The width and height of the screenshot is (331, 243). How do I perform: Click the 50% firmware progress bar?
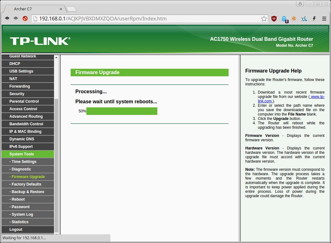(122, 111)
